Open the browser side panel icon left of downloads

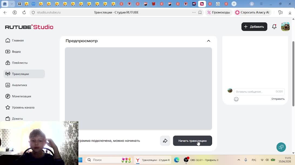280,12
